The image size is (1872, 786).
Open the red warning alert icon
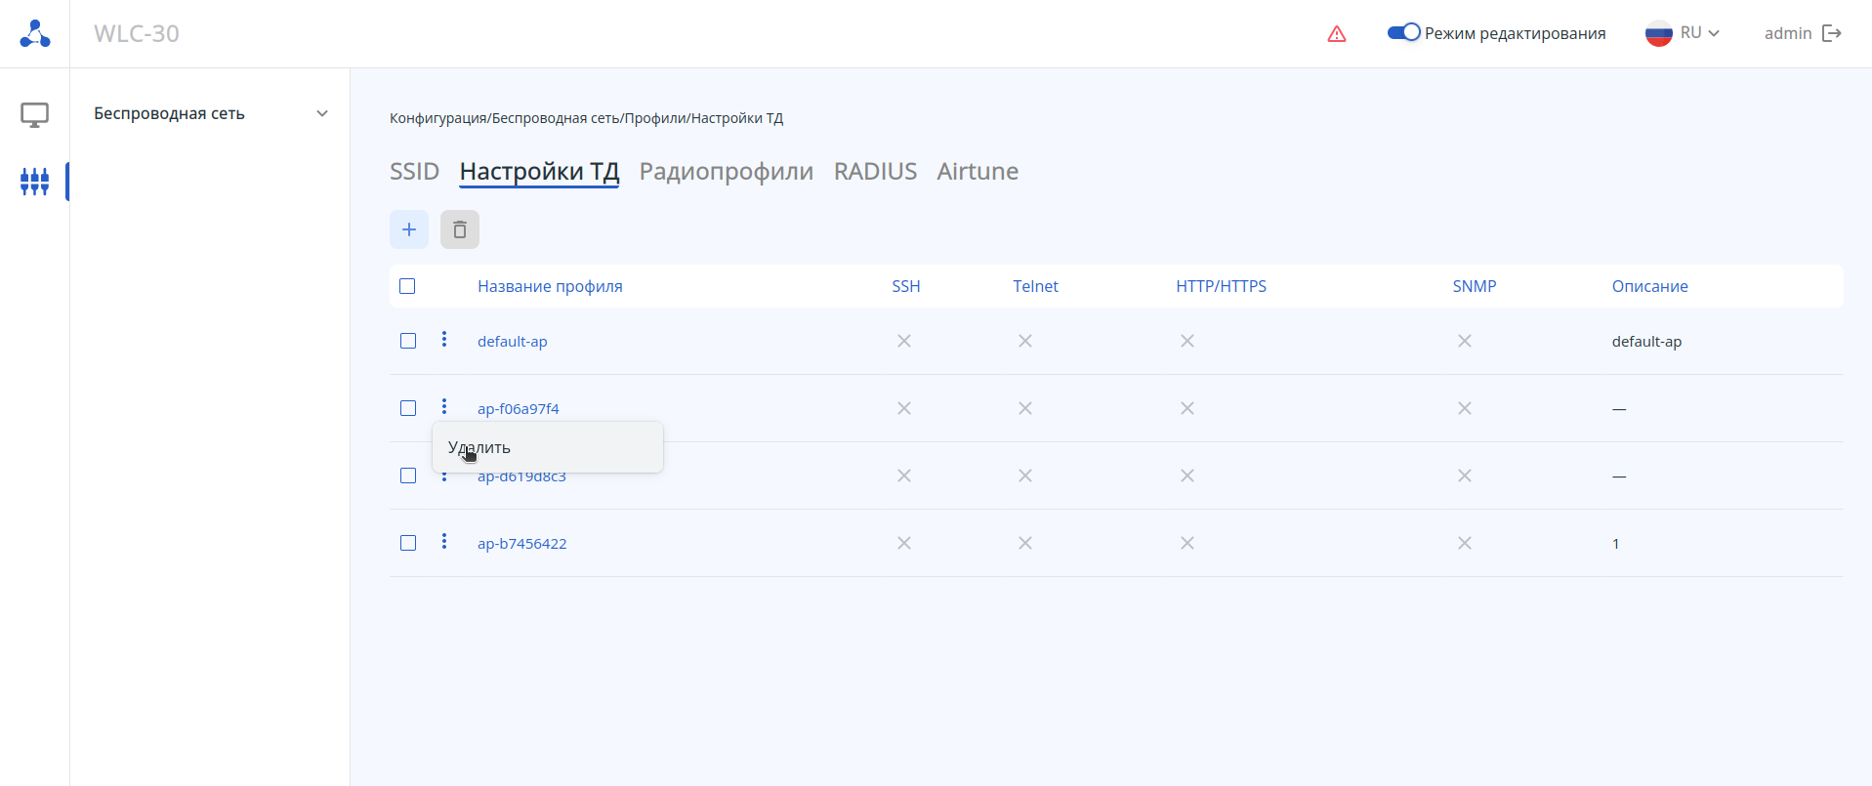pos(1337,34)
